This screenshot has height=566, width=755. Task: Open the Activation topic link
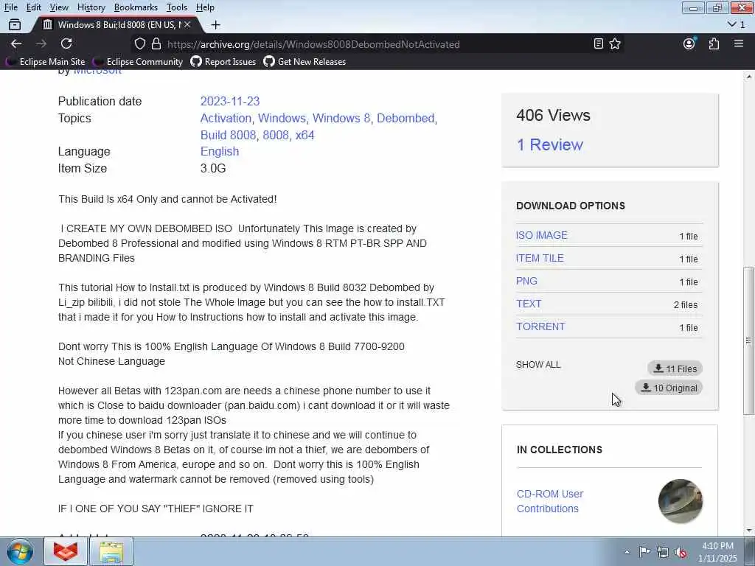[x=226, y=118]
